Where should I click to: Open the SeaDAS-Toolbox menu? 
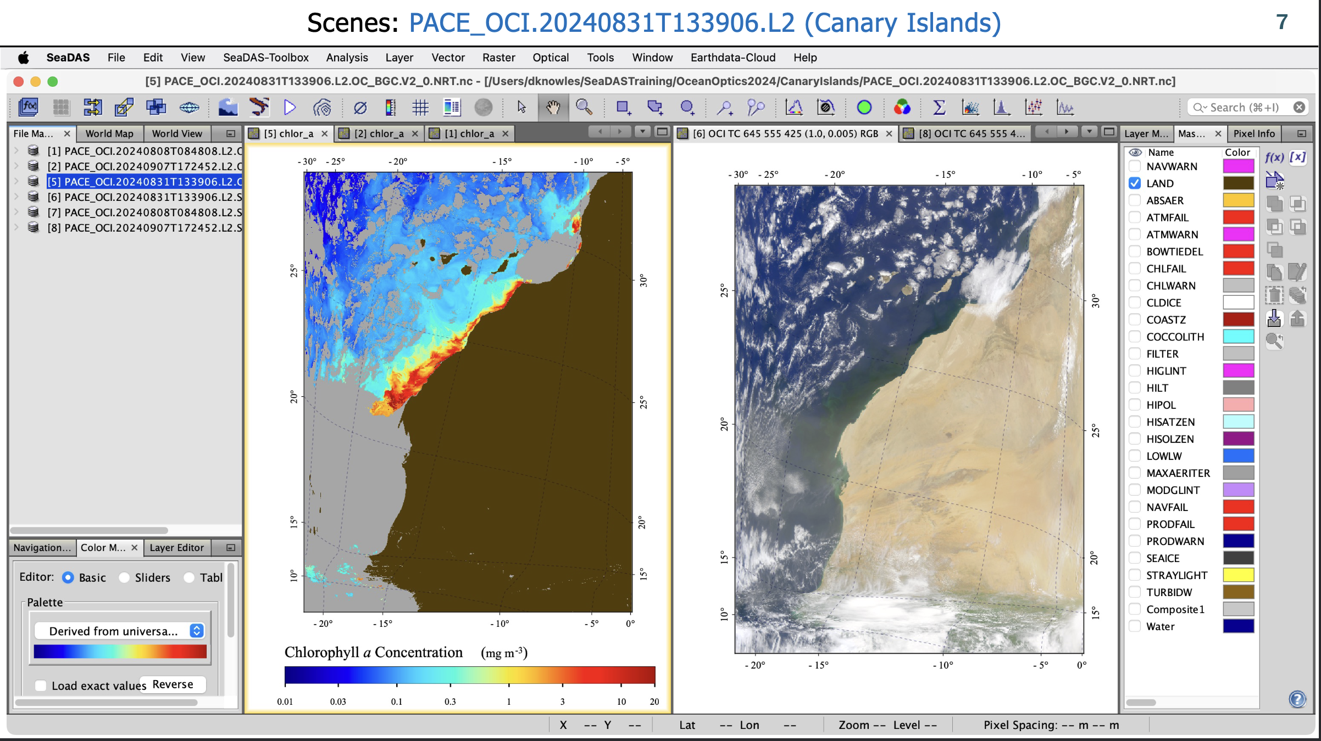[266, 57]
